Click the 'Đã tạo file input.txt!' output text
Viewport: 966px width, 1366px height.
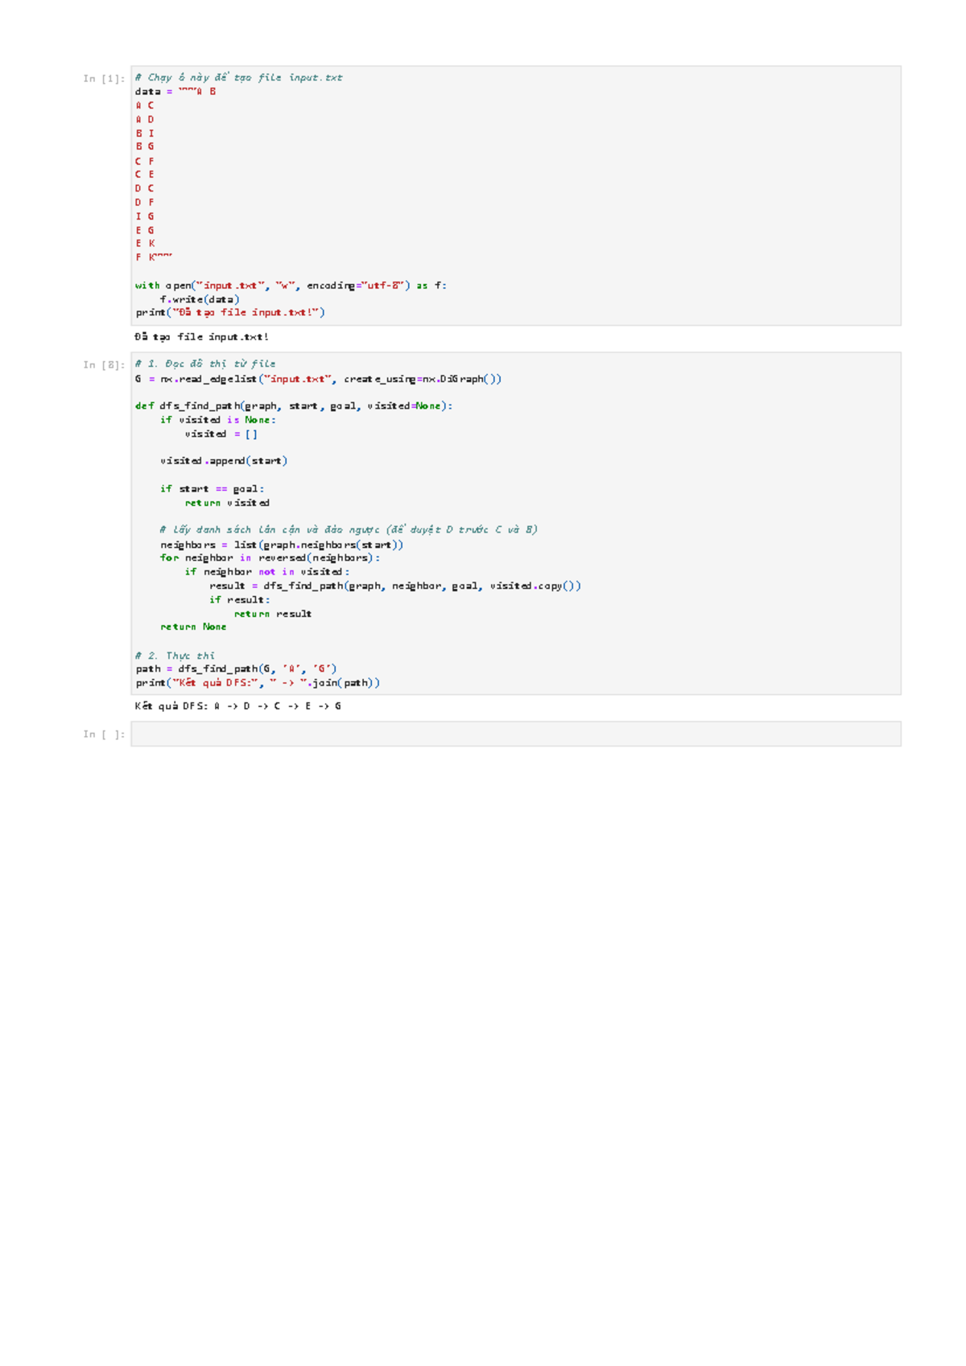(201, 337)
